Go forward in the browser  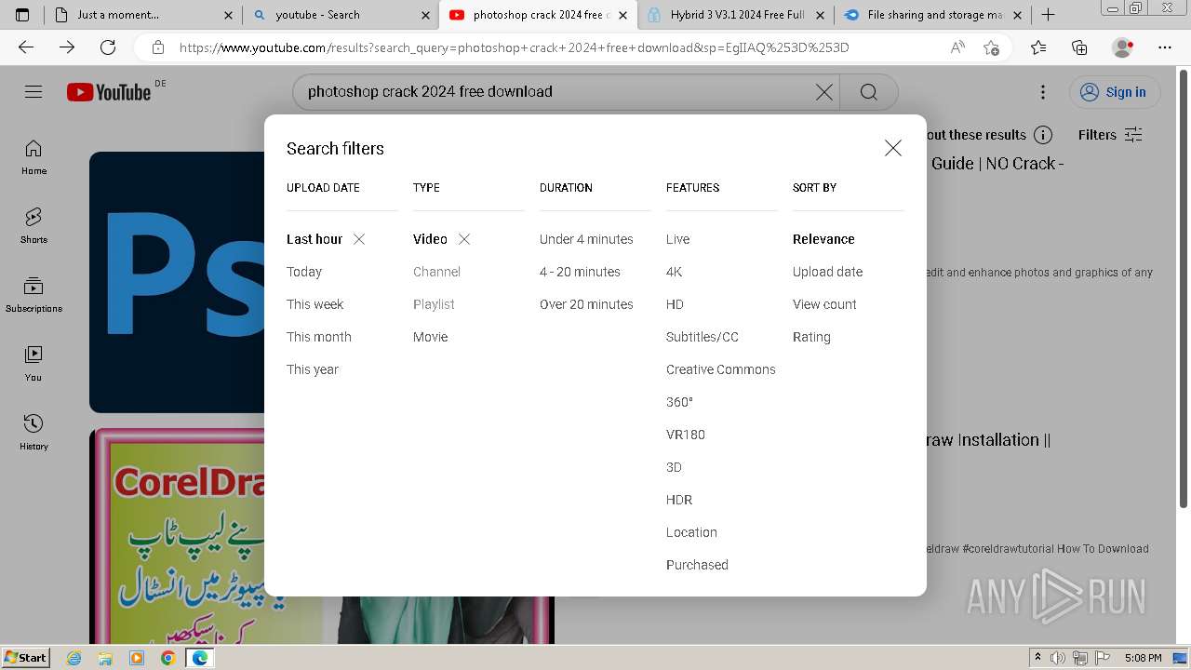pyautogui.click(x=67, y=47)
